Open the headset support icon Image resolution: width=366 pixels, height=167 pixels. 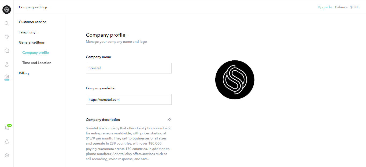[x=7, y=37]
